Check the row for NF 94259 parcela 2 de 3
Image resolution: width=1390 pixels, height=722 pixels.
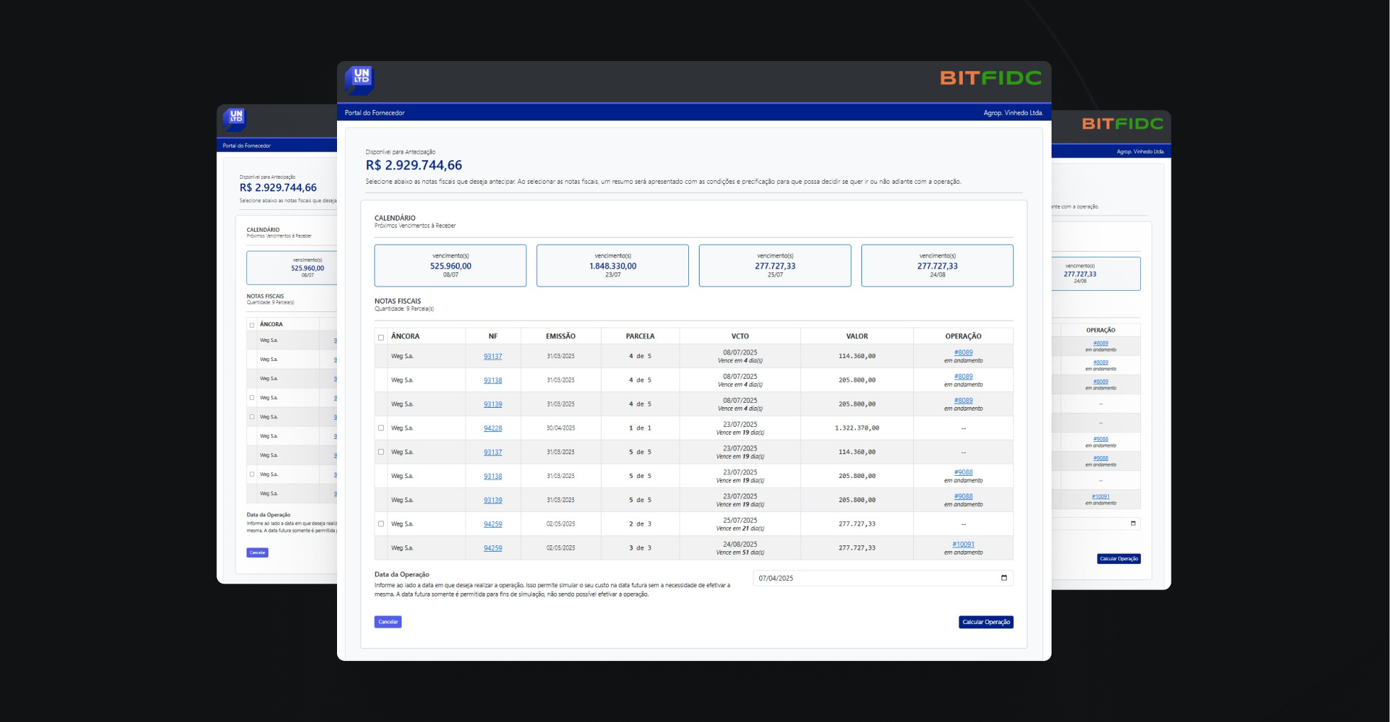(x=381, y=524)
